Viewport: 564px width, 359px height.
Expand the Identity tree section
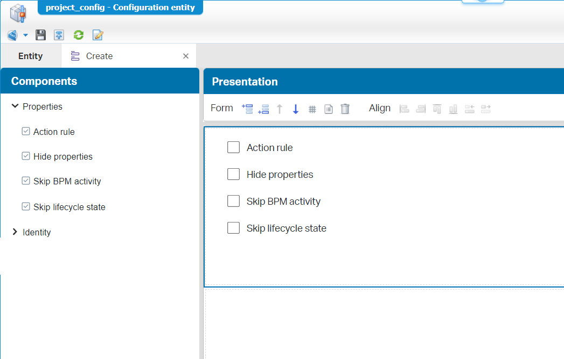(x=15, y=232)
